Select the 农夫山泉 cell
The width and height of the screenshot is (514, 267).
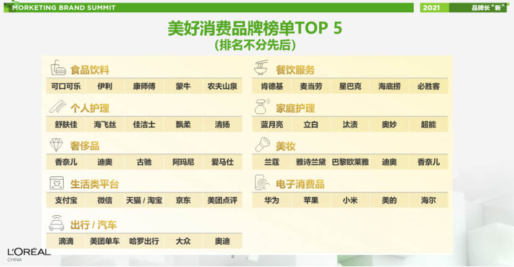click(x=223, y=86)
